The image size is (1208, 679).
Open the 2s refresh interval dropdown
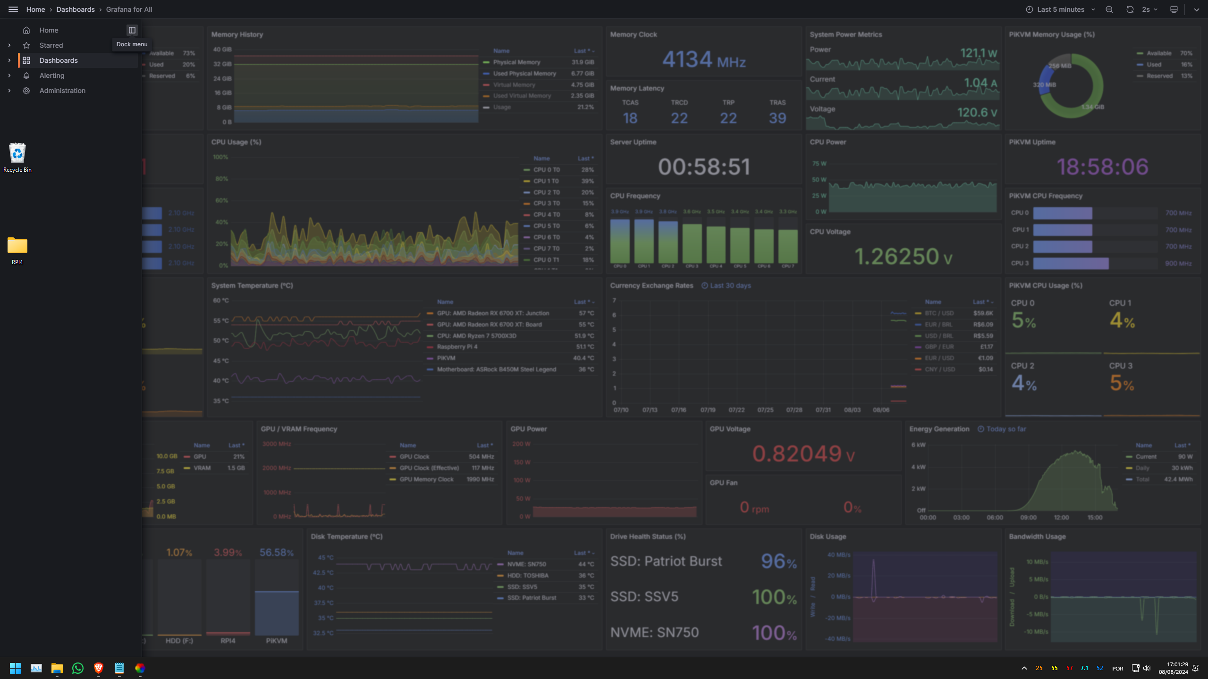pos(1150,9)
